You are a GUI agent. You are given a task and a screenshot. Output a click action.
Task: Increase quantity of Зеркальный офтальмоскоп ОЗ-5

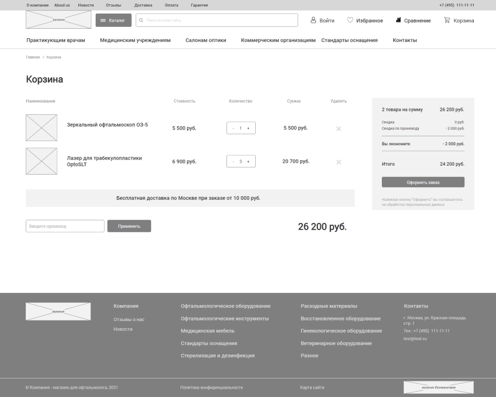[x=249, y=128]
